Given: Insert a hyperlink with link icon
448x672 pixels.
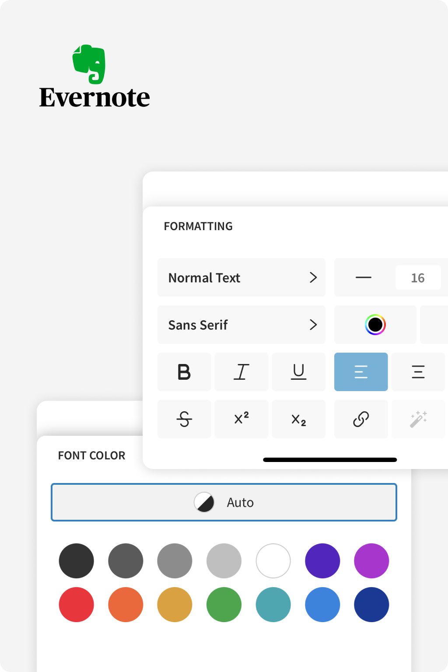Looking at the screenshot, I should [361, 419].
